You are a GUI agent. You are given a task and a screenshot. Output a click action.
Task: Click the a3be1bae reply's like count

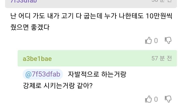[156, 99]
